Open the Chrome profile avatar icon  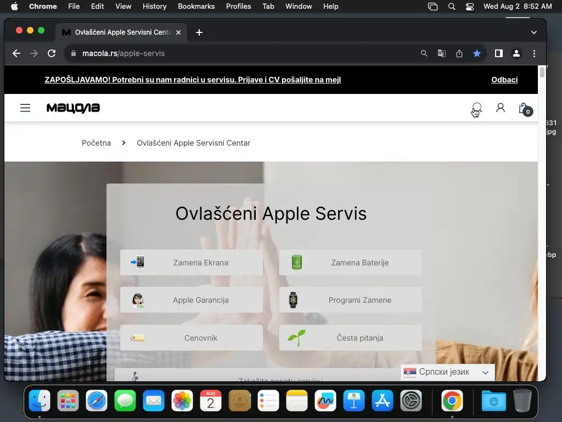(x=516, y=53)
